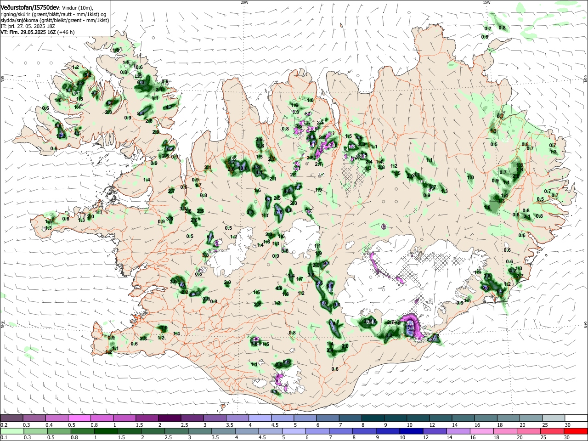Viewport: 588px width, 441px height.
Task: Pick the dark teal snow swatch labeled 9
Action: click(x=395, y=418)
